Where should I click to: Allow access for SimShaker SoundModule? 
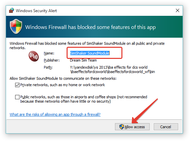click(132, 127)
